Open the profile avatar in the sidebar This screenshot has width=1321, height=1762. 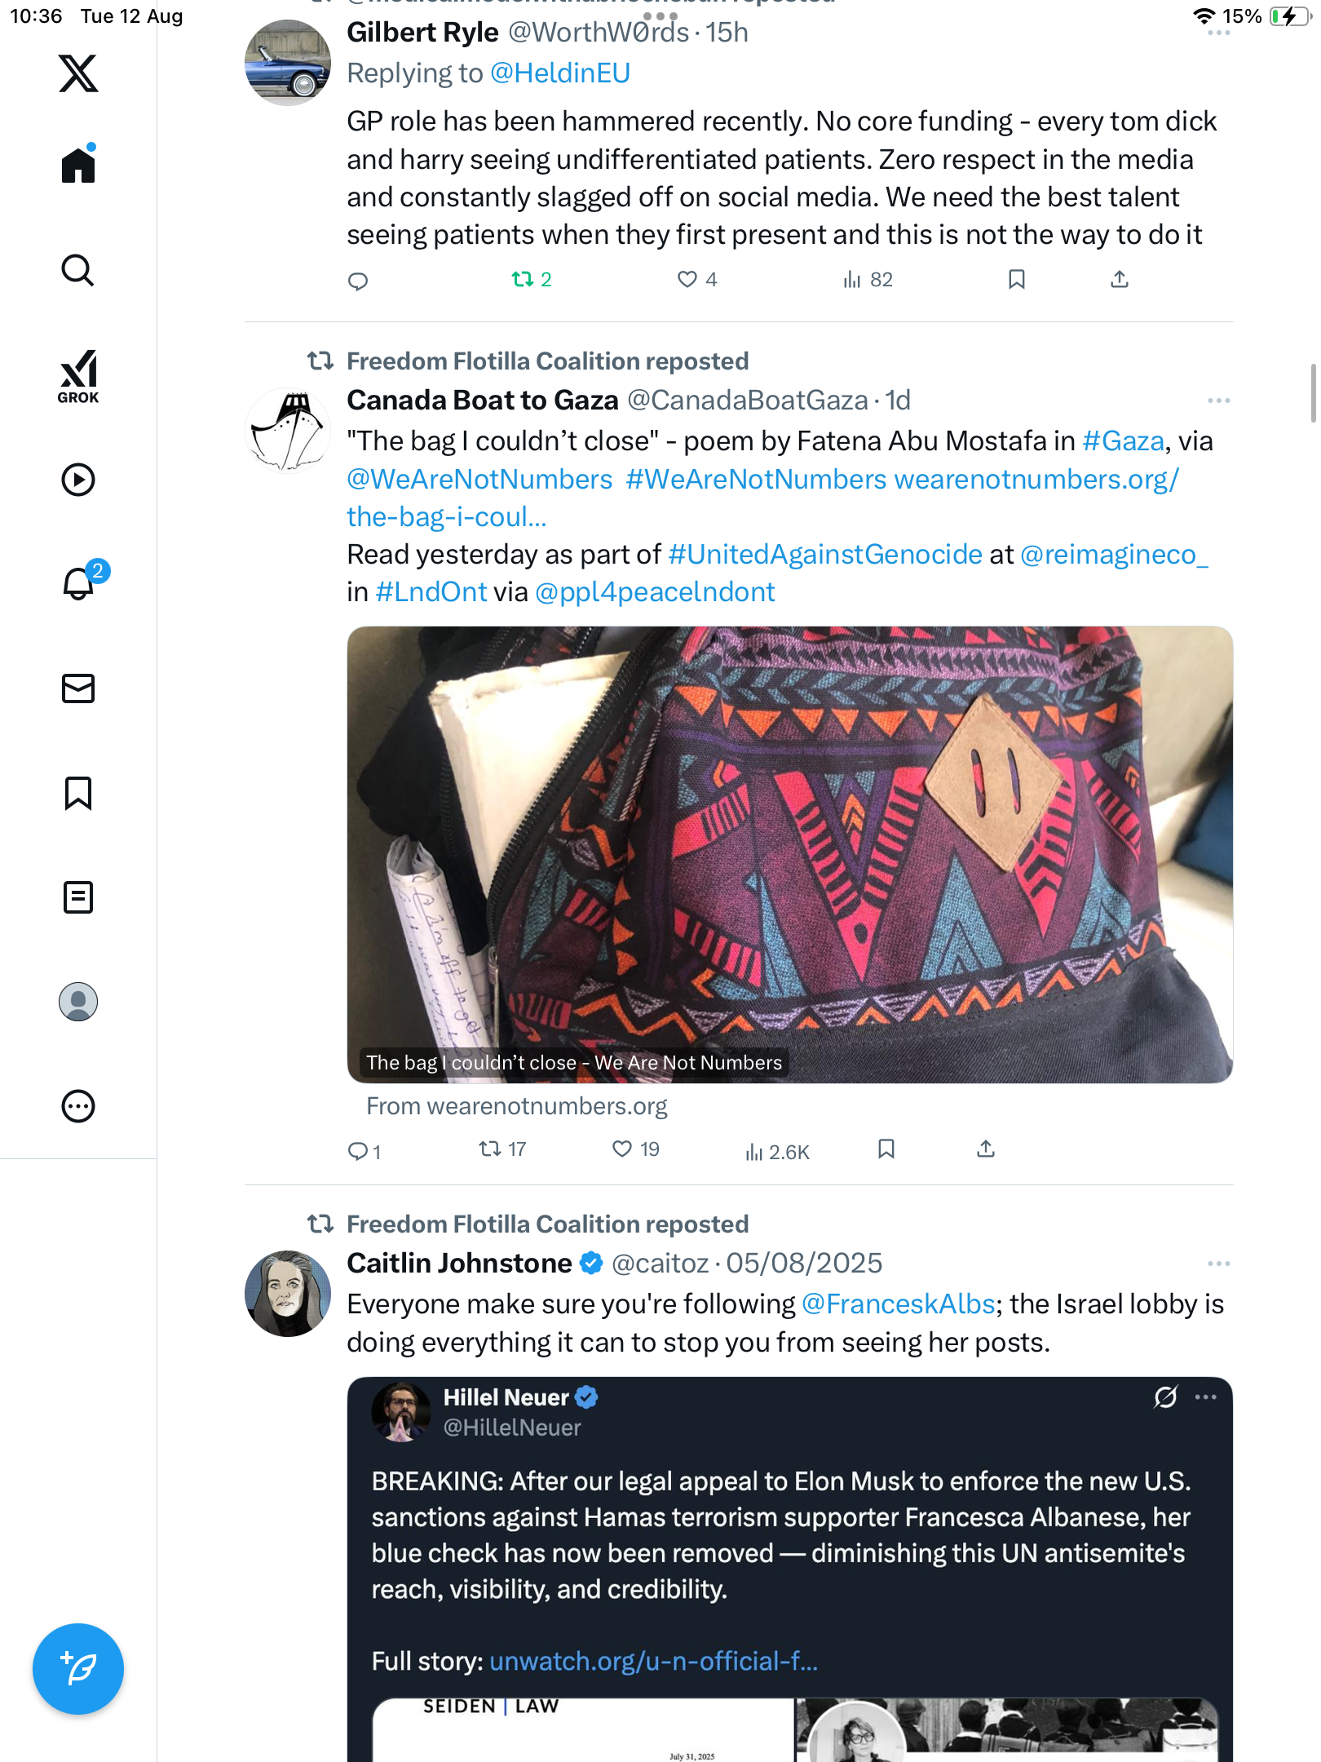pos(78,1002)
